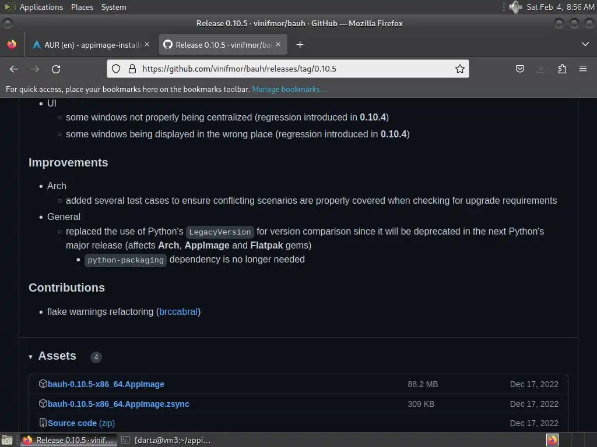This screenshot has width=597, height=447.
Task: Open the System menu
Action: pyautogui.click(x=114, y=7)
